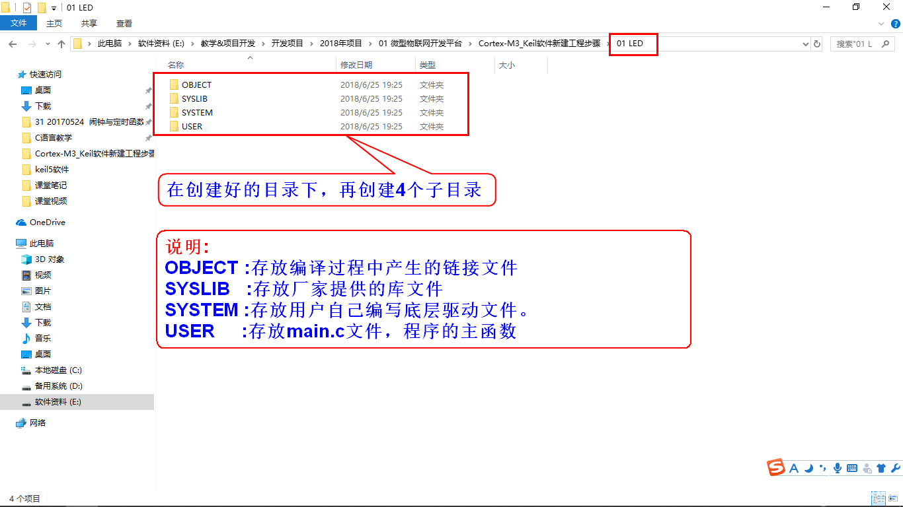Open the 文件 menu tab
This screenshot has width=903, height=507.
[x=19, y=23]
